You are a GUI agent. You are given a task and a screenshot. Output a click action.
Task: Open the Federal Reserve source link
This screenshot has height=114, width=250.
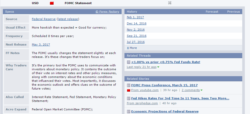pos(43,19)
